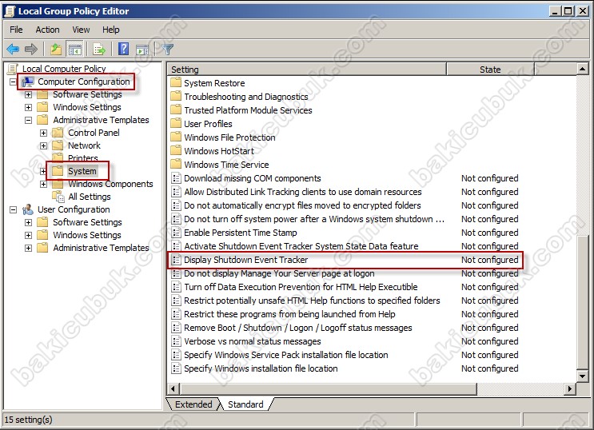Expand Administrative Templates under User Configuration
594x430 pixels.
(29, 248)
